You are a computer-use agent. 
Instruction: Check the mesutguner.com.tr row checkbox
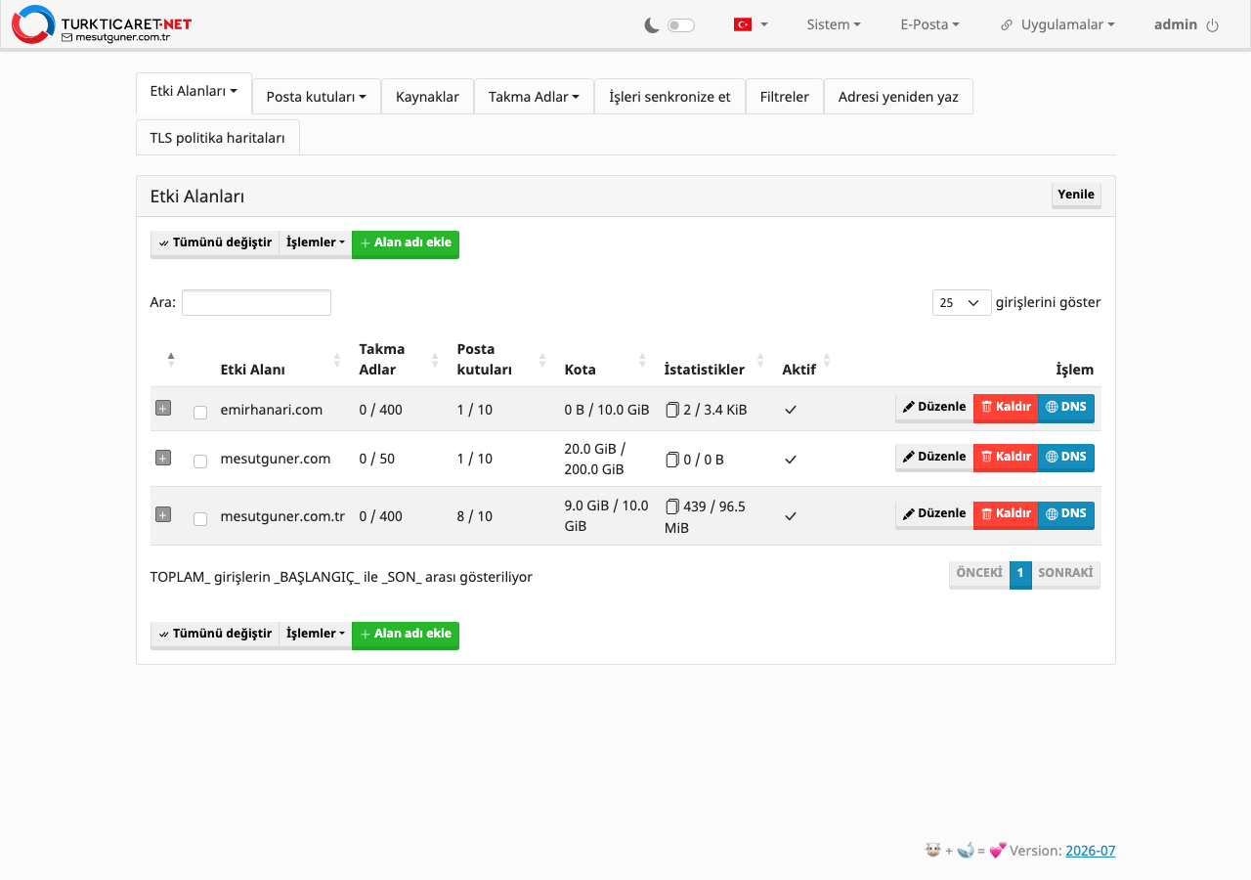200,519
